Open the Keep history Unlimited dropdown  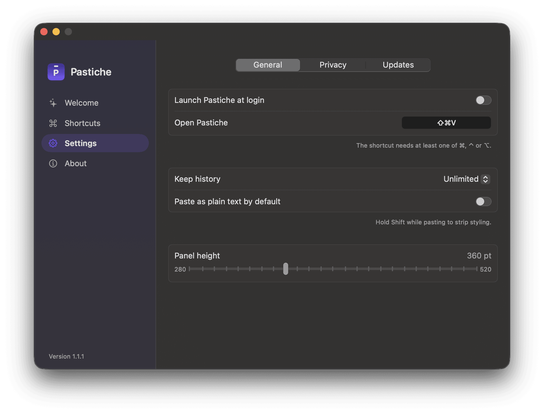pyautogui.click(x=467, y=179)
